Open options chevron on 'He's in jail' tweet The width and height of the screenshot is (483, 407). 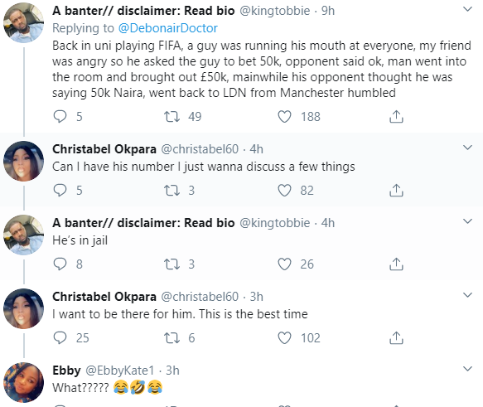[x=467, y=221]
